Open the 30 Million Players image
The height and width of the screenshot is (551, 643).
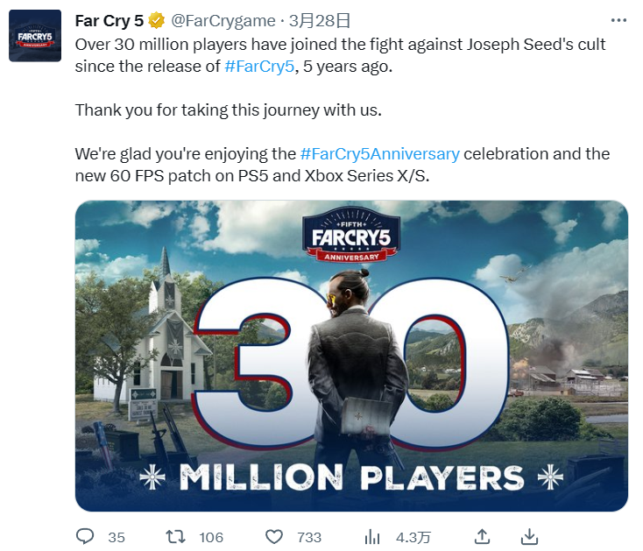(x=351, y=356)
